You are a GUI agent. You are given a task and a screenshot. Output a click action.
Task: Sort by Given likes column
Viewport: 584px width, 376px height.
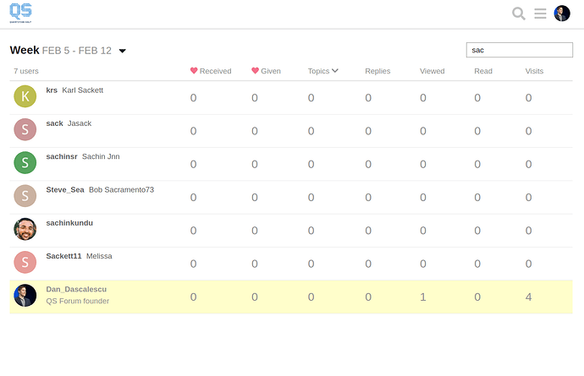pyautogui.click(x=266, y=71)
